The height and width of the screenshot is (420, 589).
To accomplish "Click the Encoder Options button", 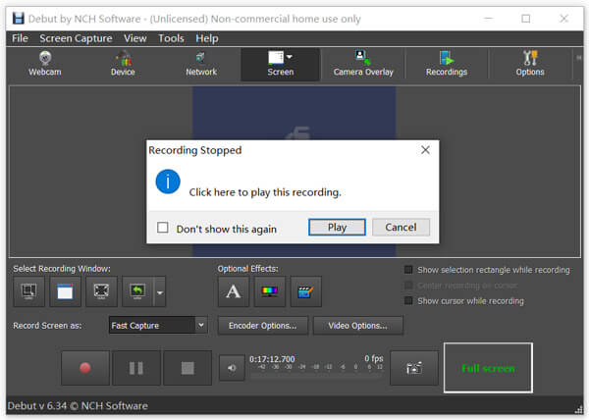I will coord(263,326).
